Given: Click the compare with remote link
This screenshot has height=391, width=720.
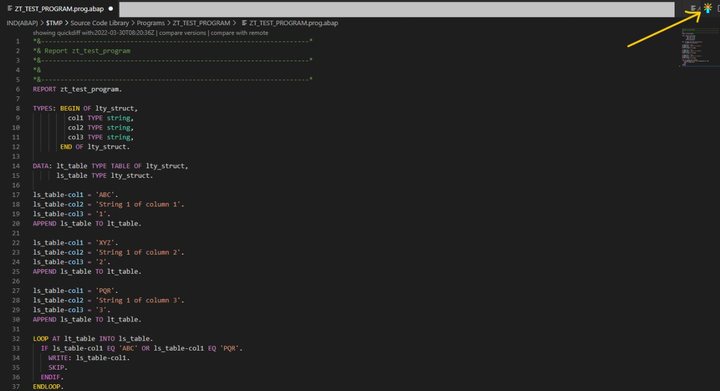Looking at the screenshot, I should pos(238,33).
